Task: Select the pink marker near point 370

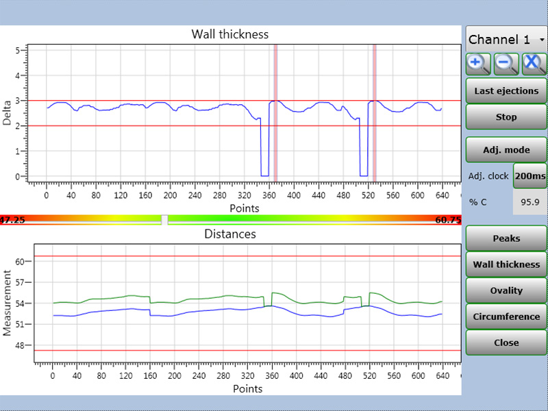Action: coord(275,113)
